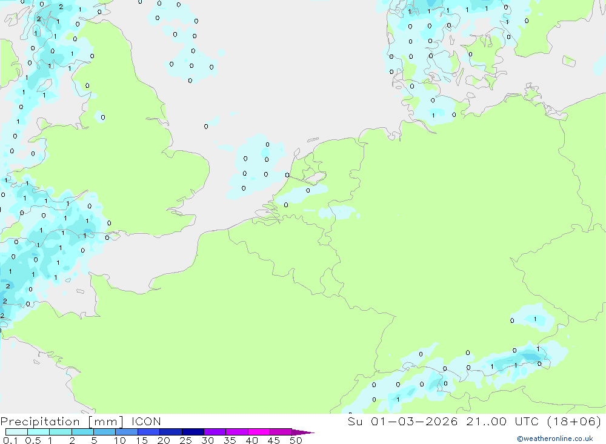Select the 15–20 mm legend swatch
The image size is (606, 444).
coord(149,432)
